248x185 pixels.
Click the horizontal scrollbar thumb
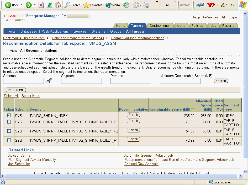click(x=121, y=176)
